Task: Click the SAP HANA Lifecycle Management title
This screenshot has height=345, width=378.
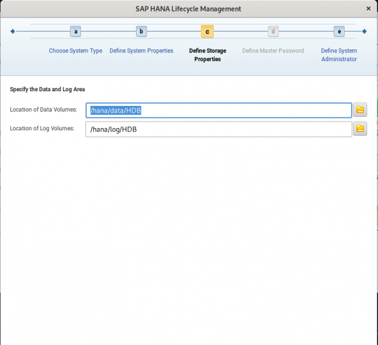Action: click(x=188, y=9)
